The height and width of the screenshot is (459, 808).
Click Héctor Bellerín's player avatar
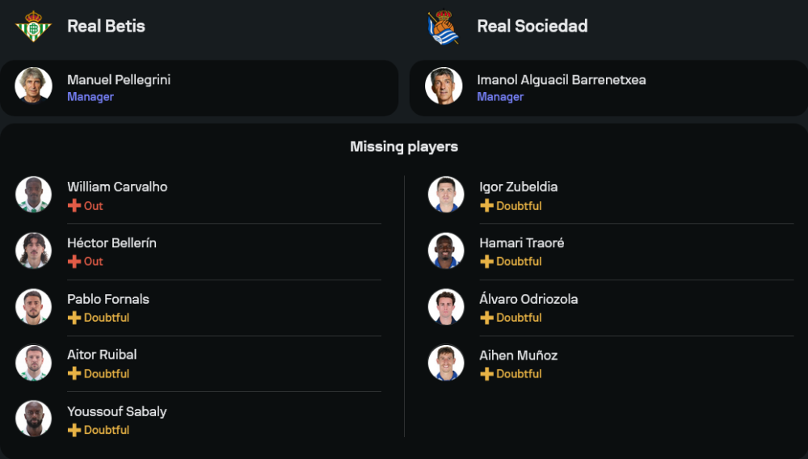click(34, 251)
